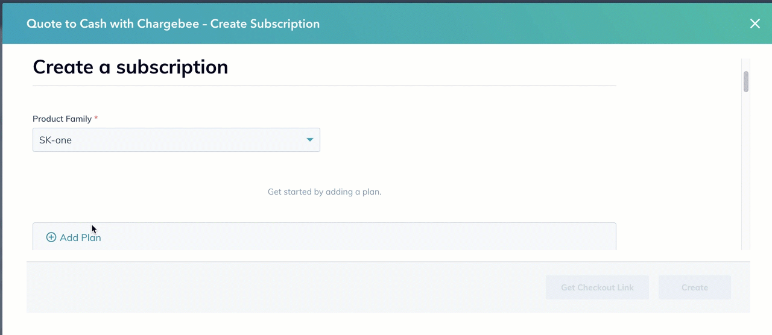Click the scrollbar track below the thumb

[x=745, y=181]
